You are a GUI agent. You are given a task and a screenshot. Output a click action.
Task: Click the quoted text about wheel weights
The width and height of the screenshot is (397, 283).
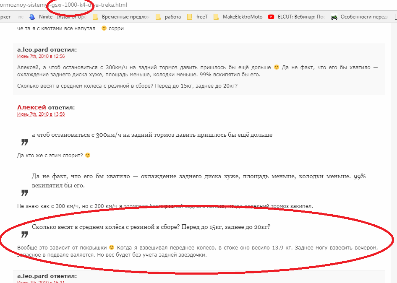tap(151, 227)
